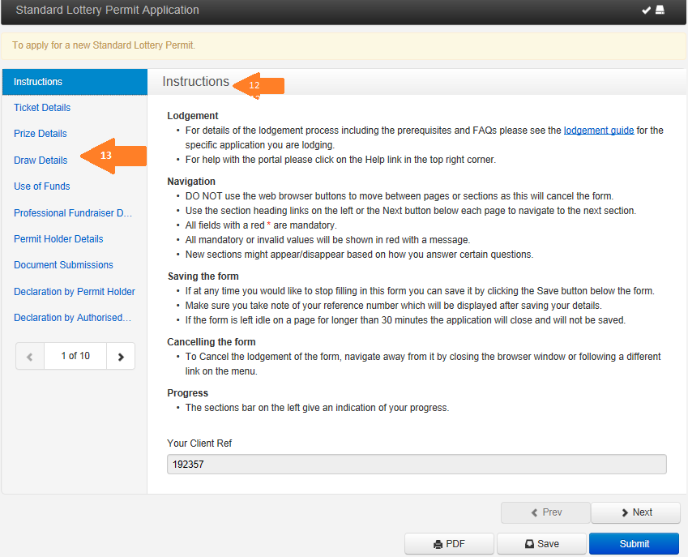Viewport: 688px width, 557px height.
Task: Select Permit Holder Details section
Action: (59, 239)
